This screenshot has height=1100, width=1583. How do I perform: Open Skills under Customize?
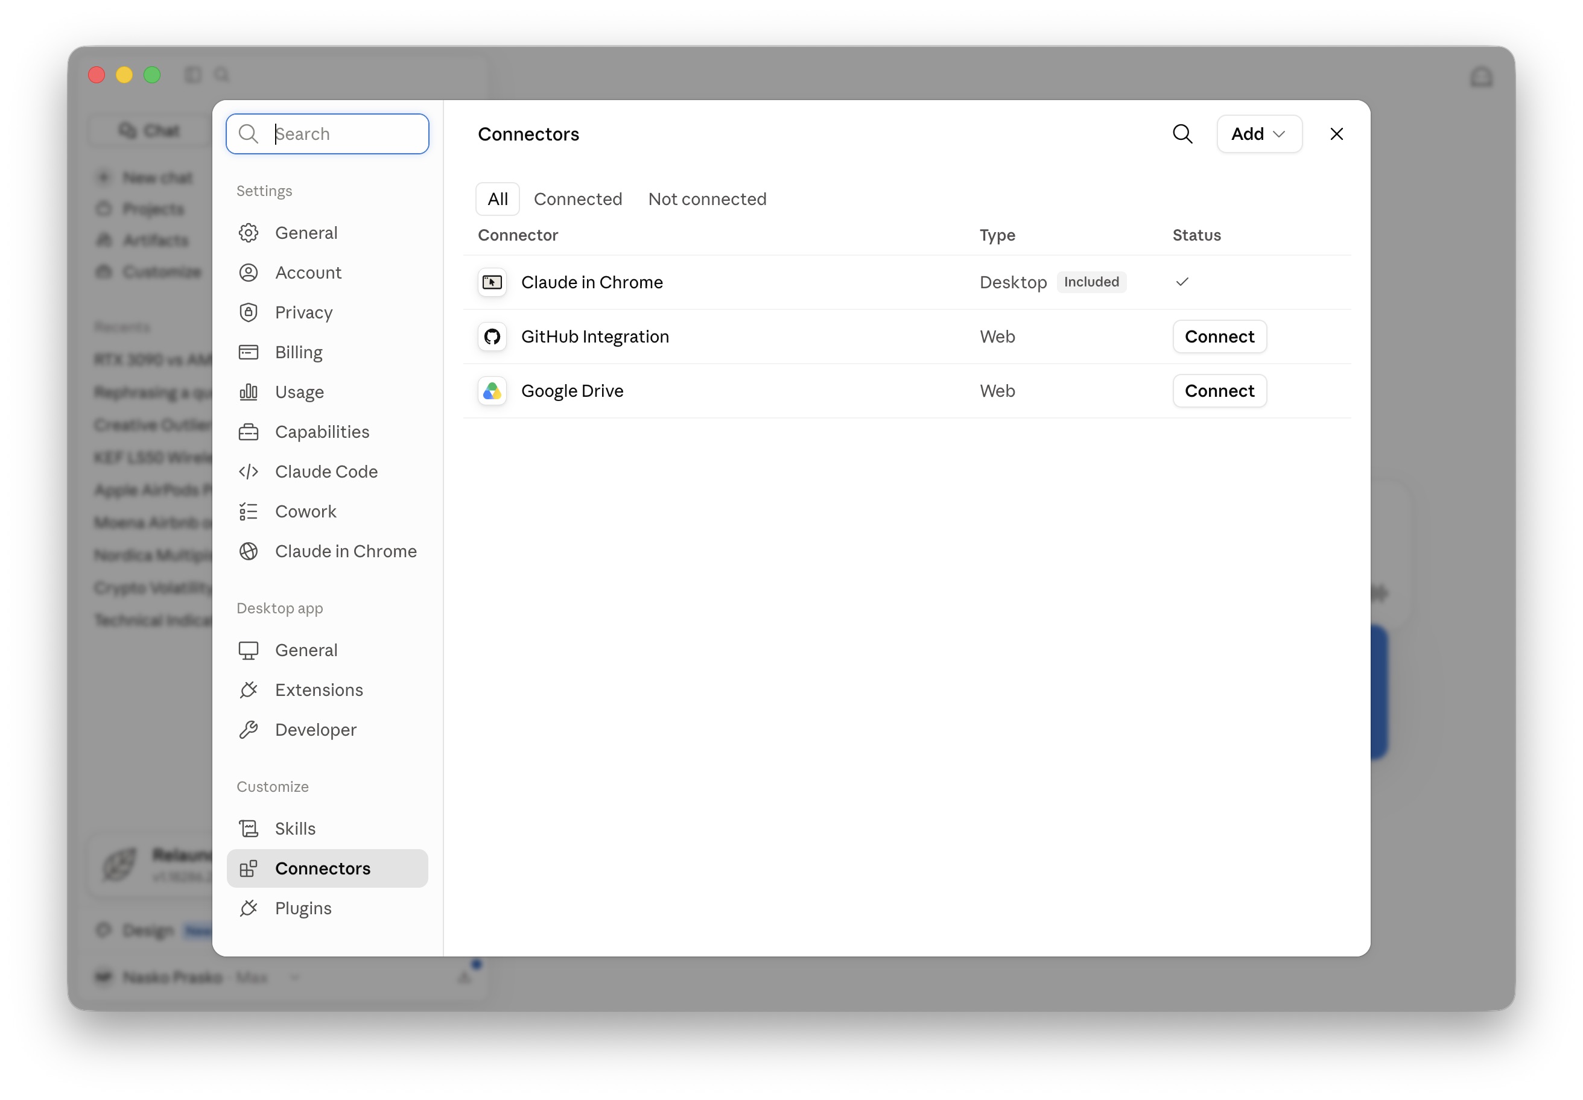click(x=328, y=829)
